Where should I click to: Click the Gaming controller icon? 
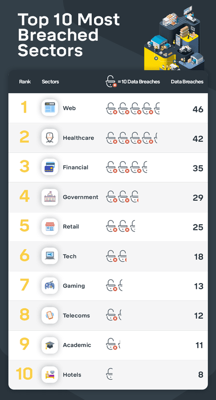[x=50, y=286]
